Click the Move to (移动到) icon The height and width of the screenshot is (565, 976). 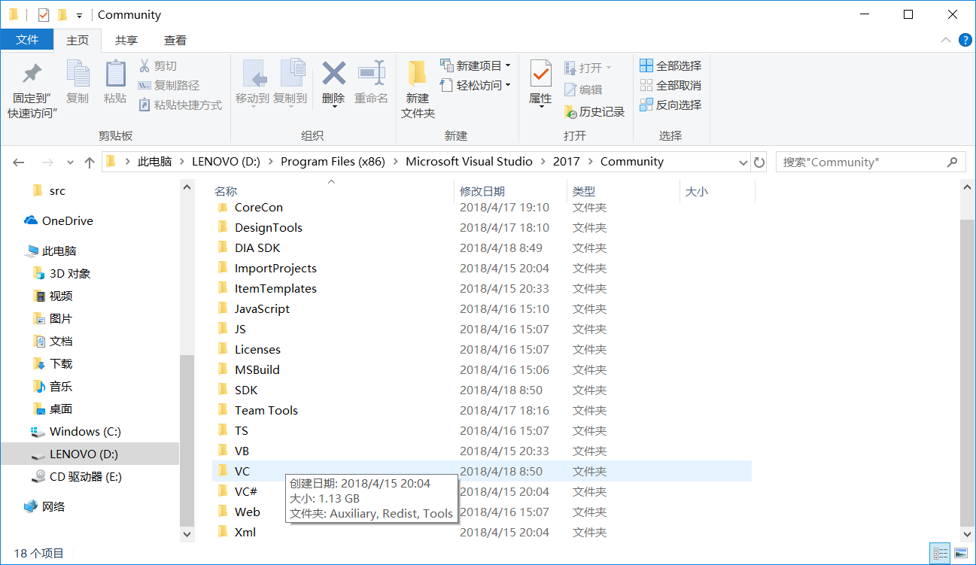pyautogui.click(x=254, y=74)
